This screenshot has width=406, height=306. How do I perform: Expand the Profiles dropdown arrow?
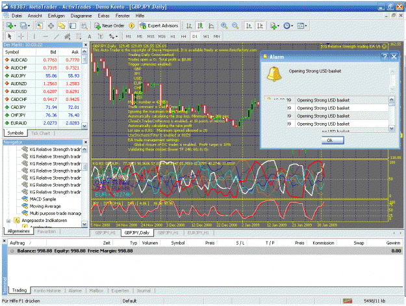tap(29, 26)
